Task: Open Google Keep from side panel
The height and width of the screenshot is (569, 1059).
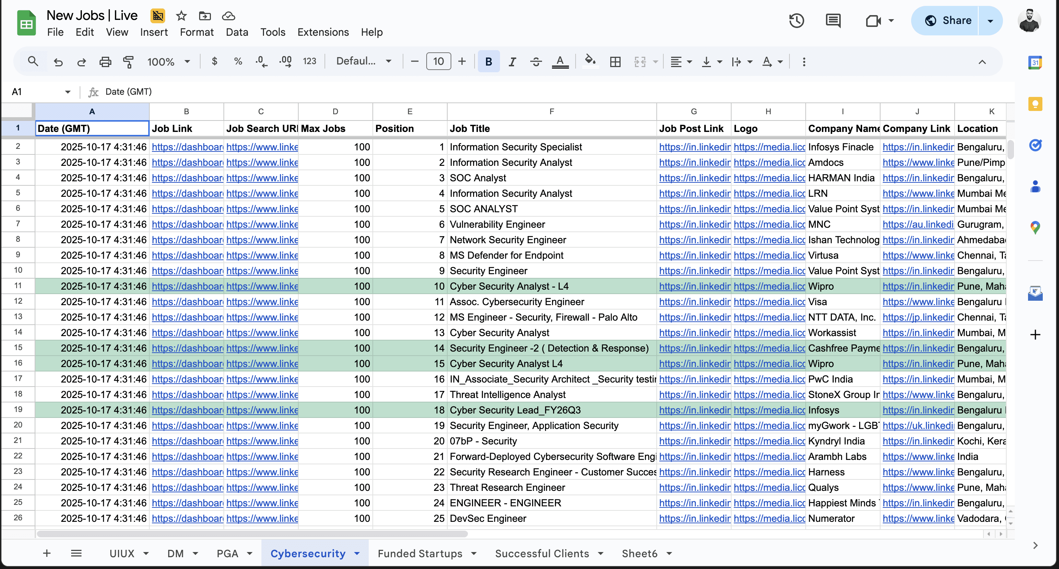Action: pos(1035,104)
